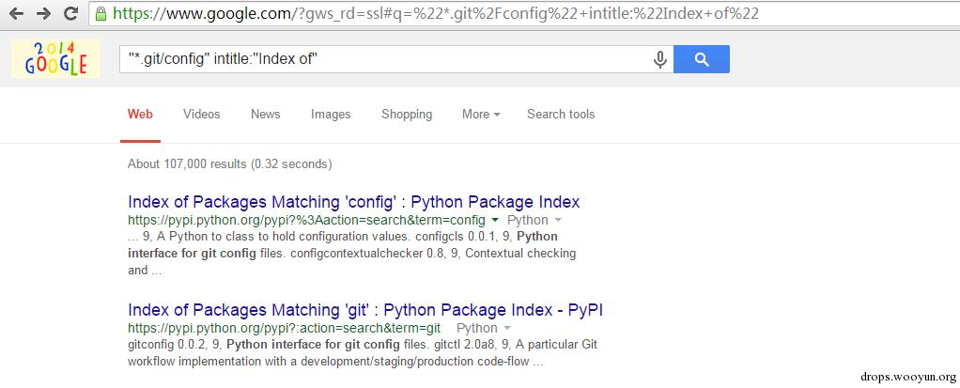Screen dimensions: 960x388
Task: Switch to the News tab
Action: [265, 115]
